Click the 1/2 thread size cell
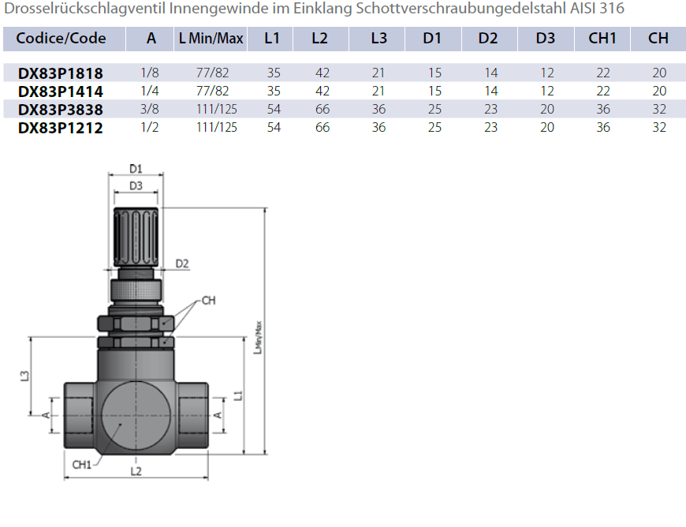Viewport: 686px width, 527px height. (150, 127)
